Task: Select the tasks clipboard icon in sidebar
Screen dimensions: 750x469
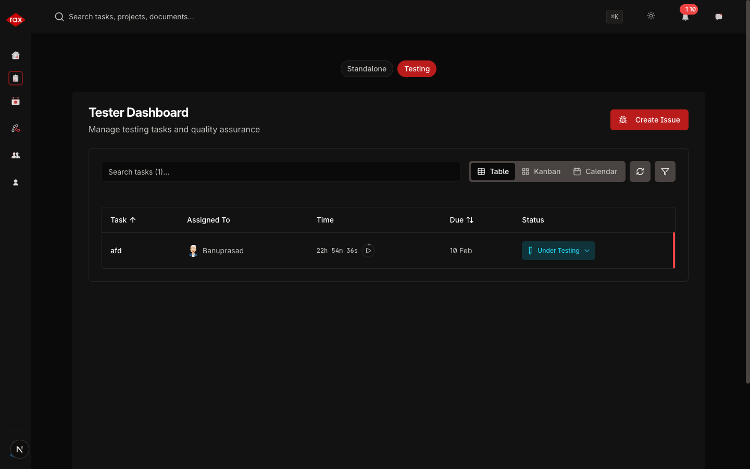Action: pyautogui.click(x=15, y=78)
